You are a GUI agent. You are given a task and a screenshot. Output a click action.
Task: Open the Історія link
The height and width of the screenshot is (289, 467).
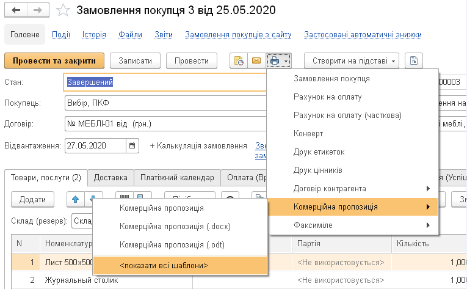click(94, 35)
